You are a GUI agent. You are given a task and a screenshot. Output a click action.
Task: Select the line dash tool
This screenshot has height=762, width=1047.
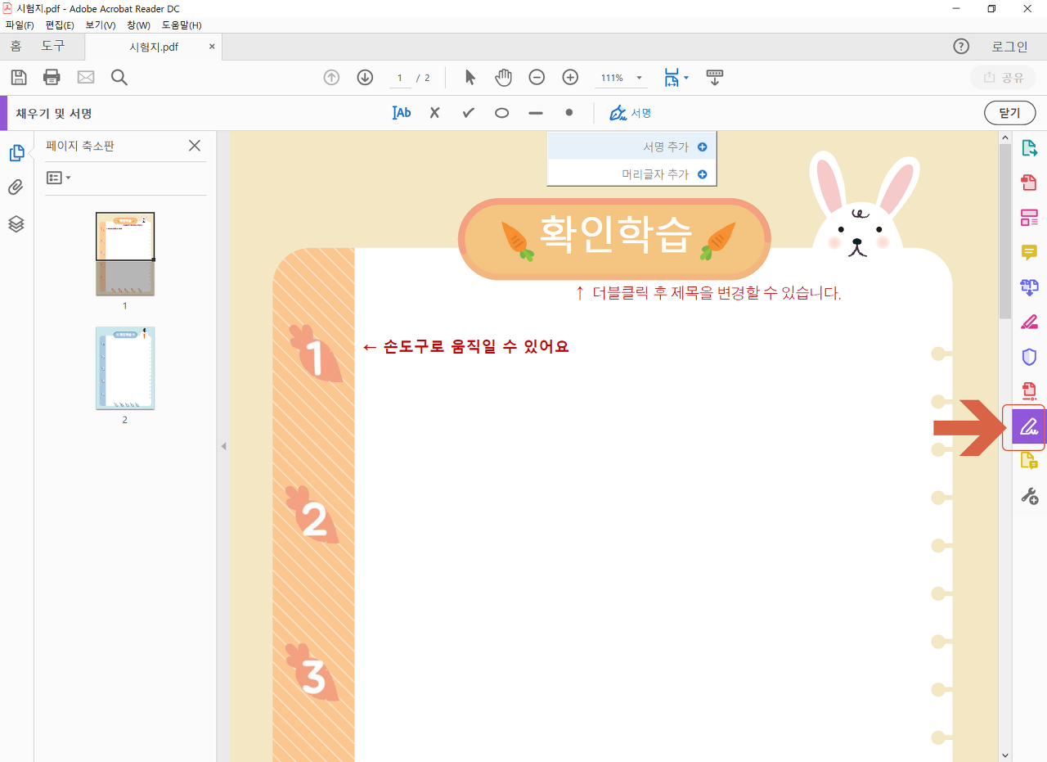[535, 113]
